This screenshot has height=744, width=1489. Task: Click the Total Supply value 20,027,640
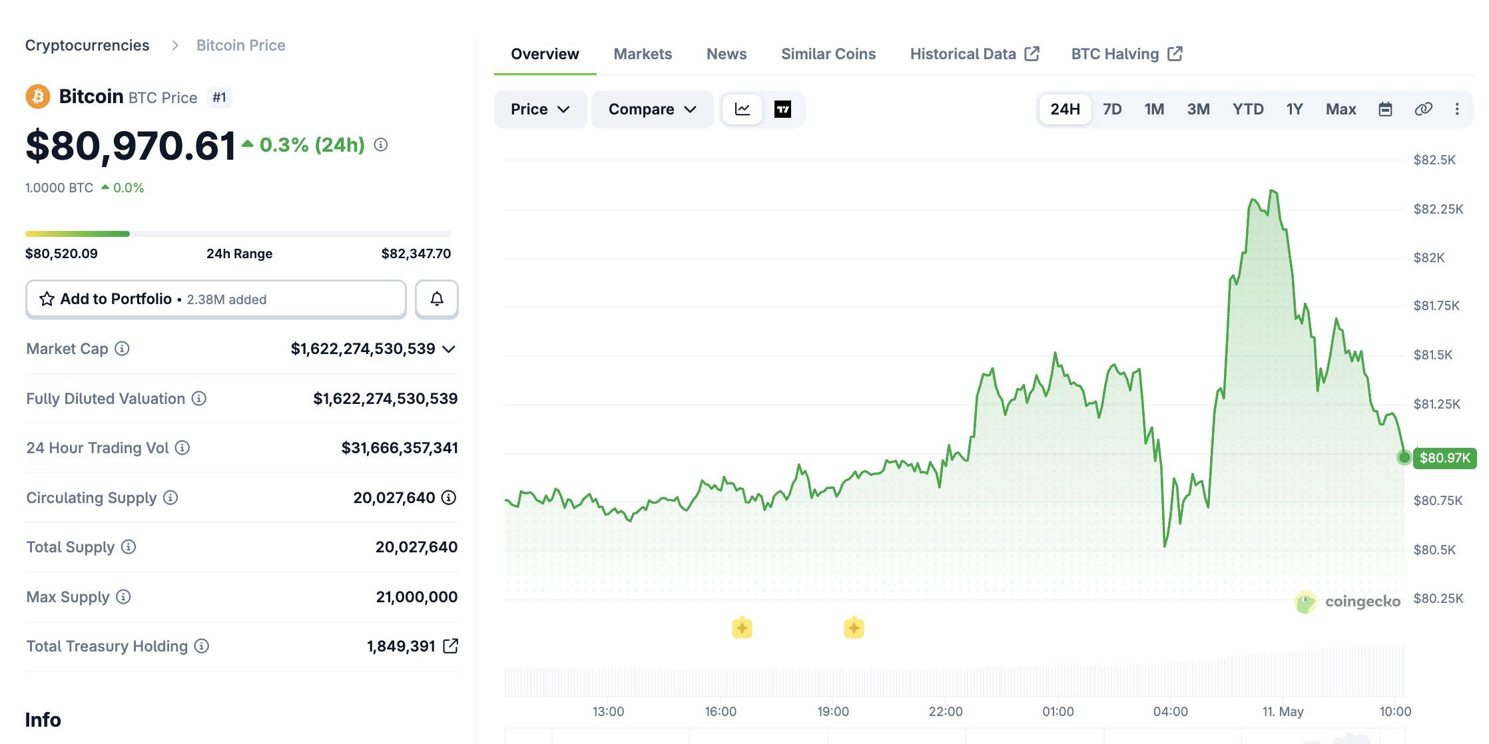(x=417, y=547)
